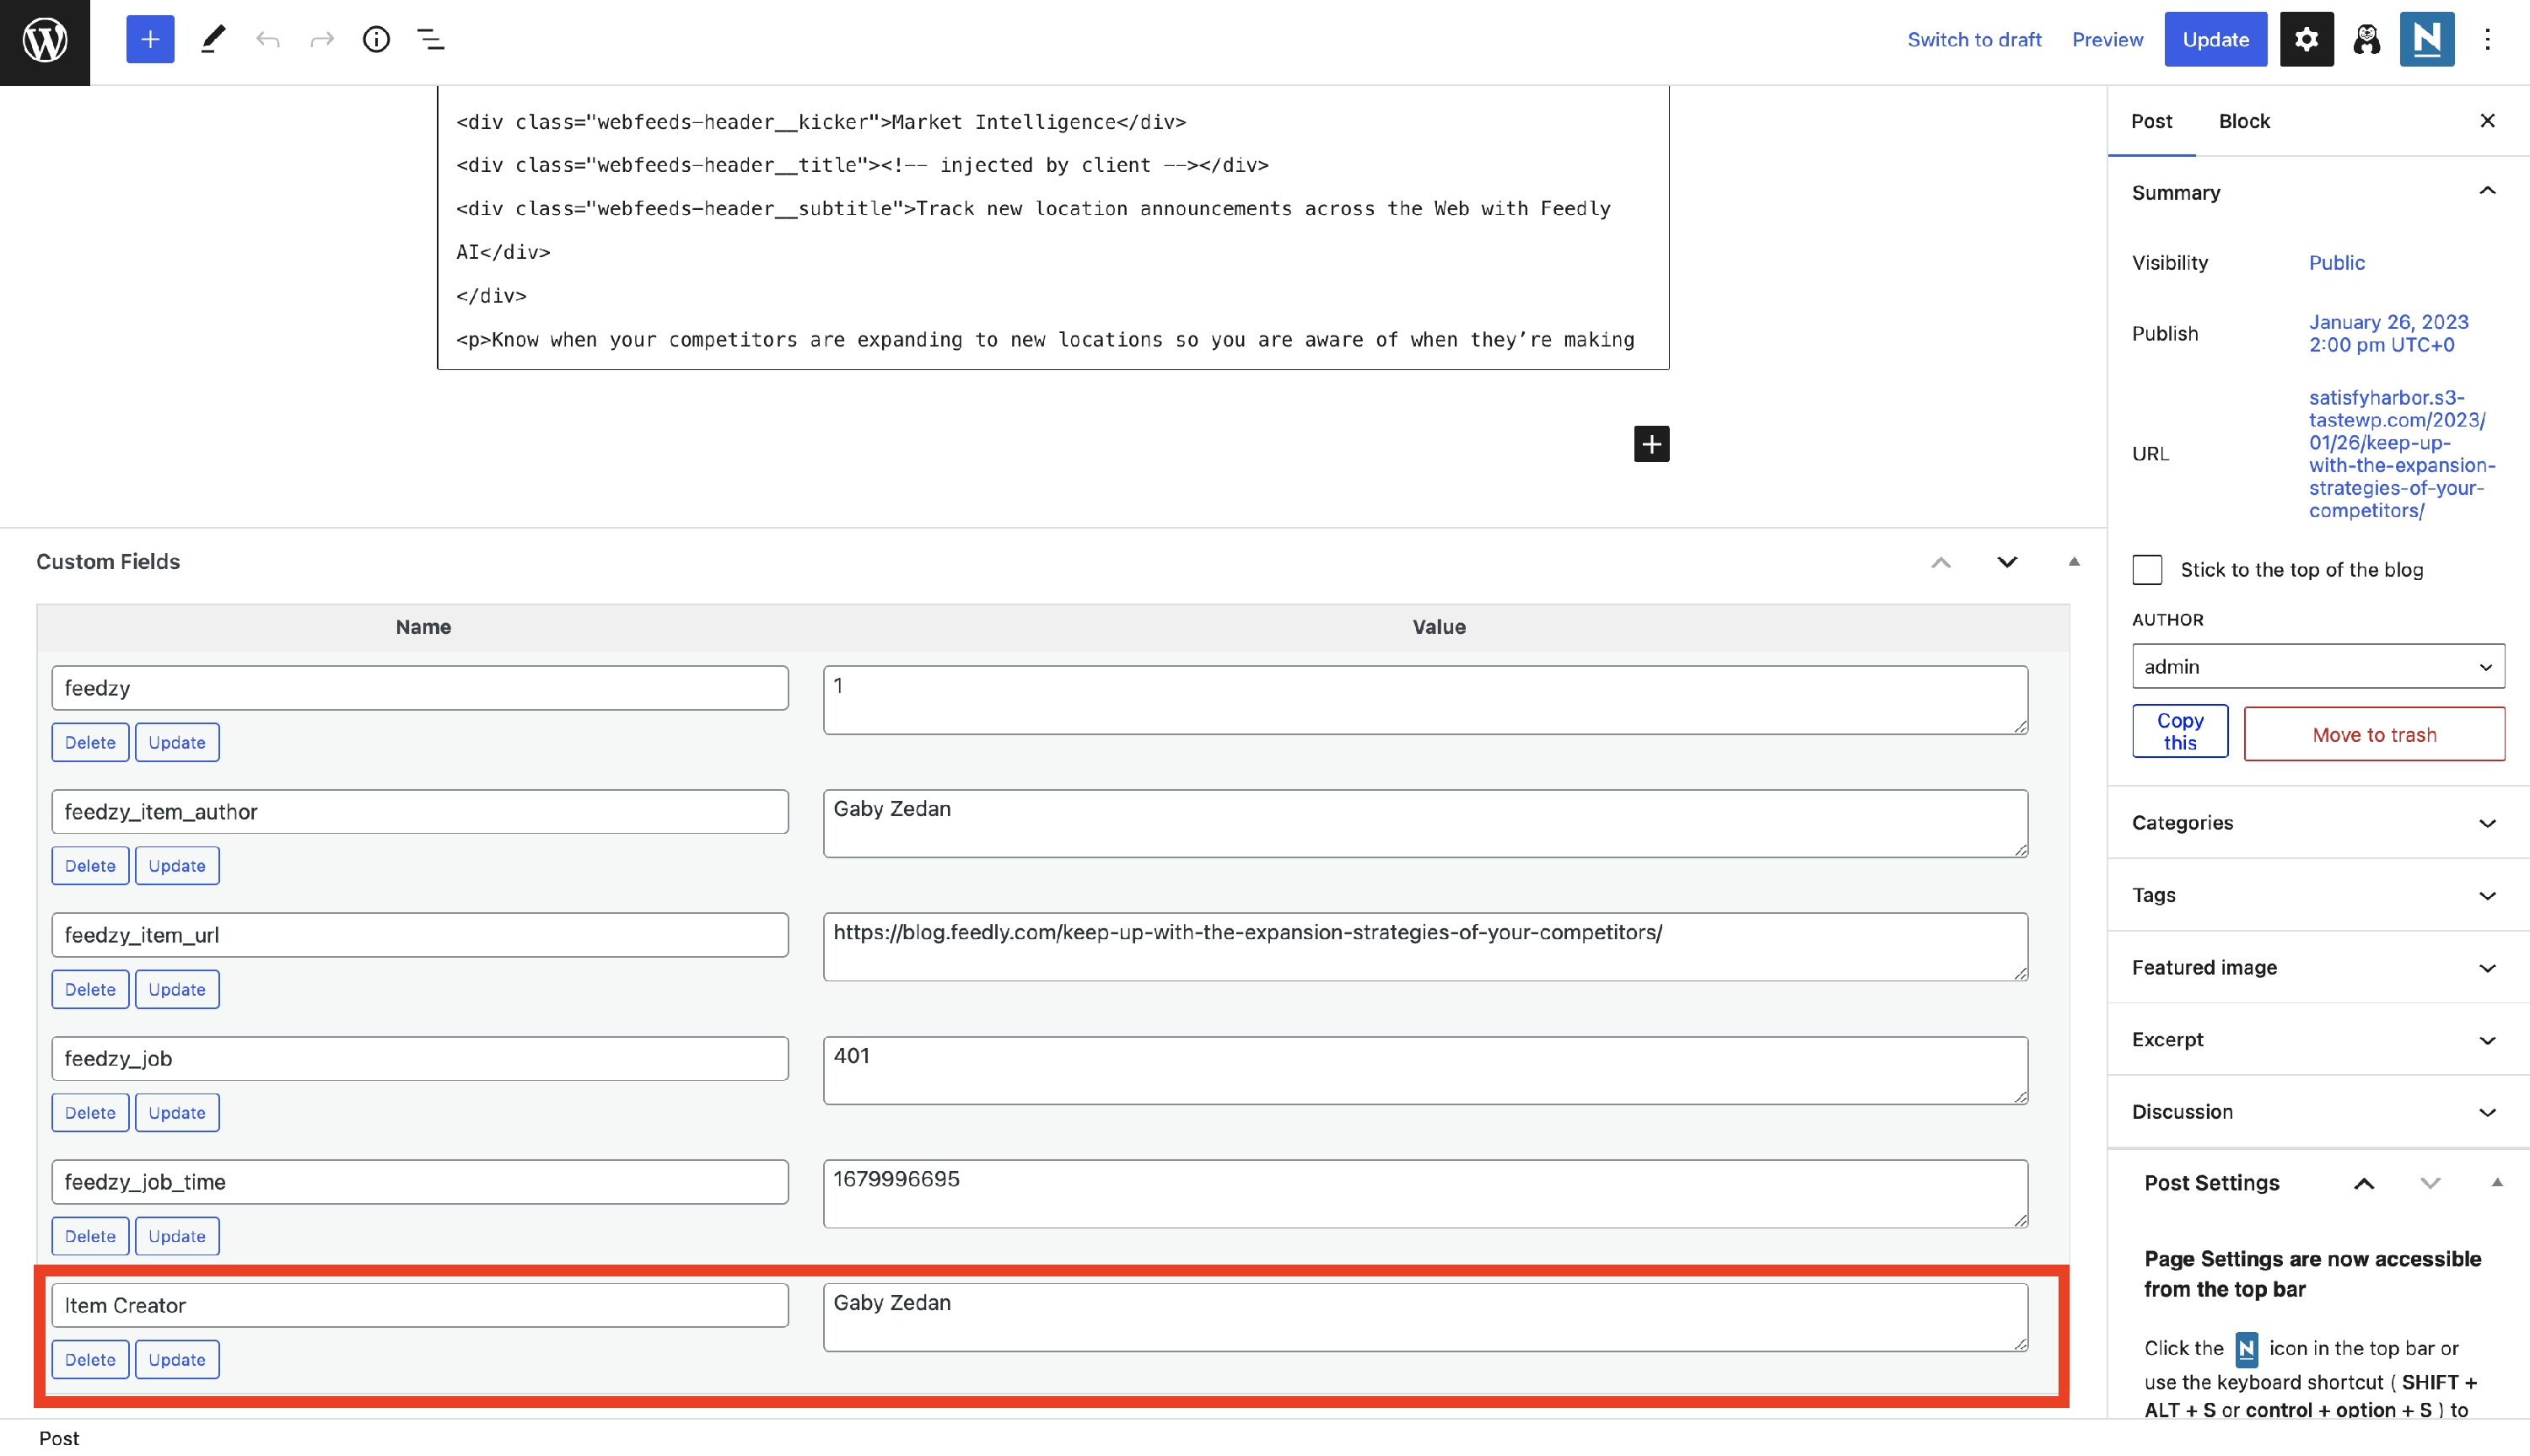Toggle the block inserter plus button
The height and width of the screenshot is (1456, 2530).
(x=150, y=40)
